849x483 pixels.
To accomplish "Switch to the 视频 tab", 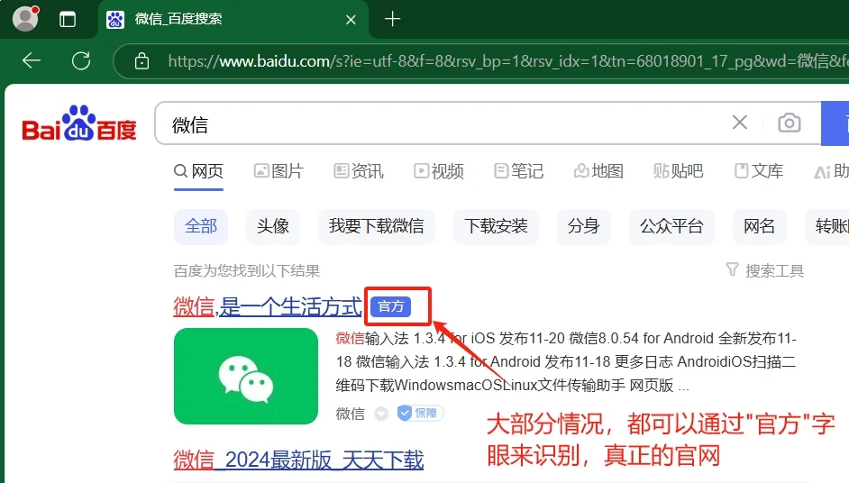I will click(x=439, y=171).
